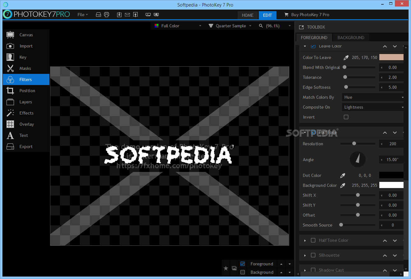Click the zoom magnifier icon

261,26
